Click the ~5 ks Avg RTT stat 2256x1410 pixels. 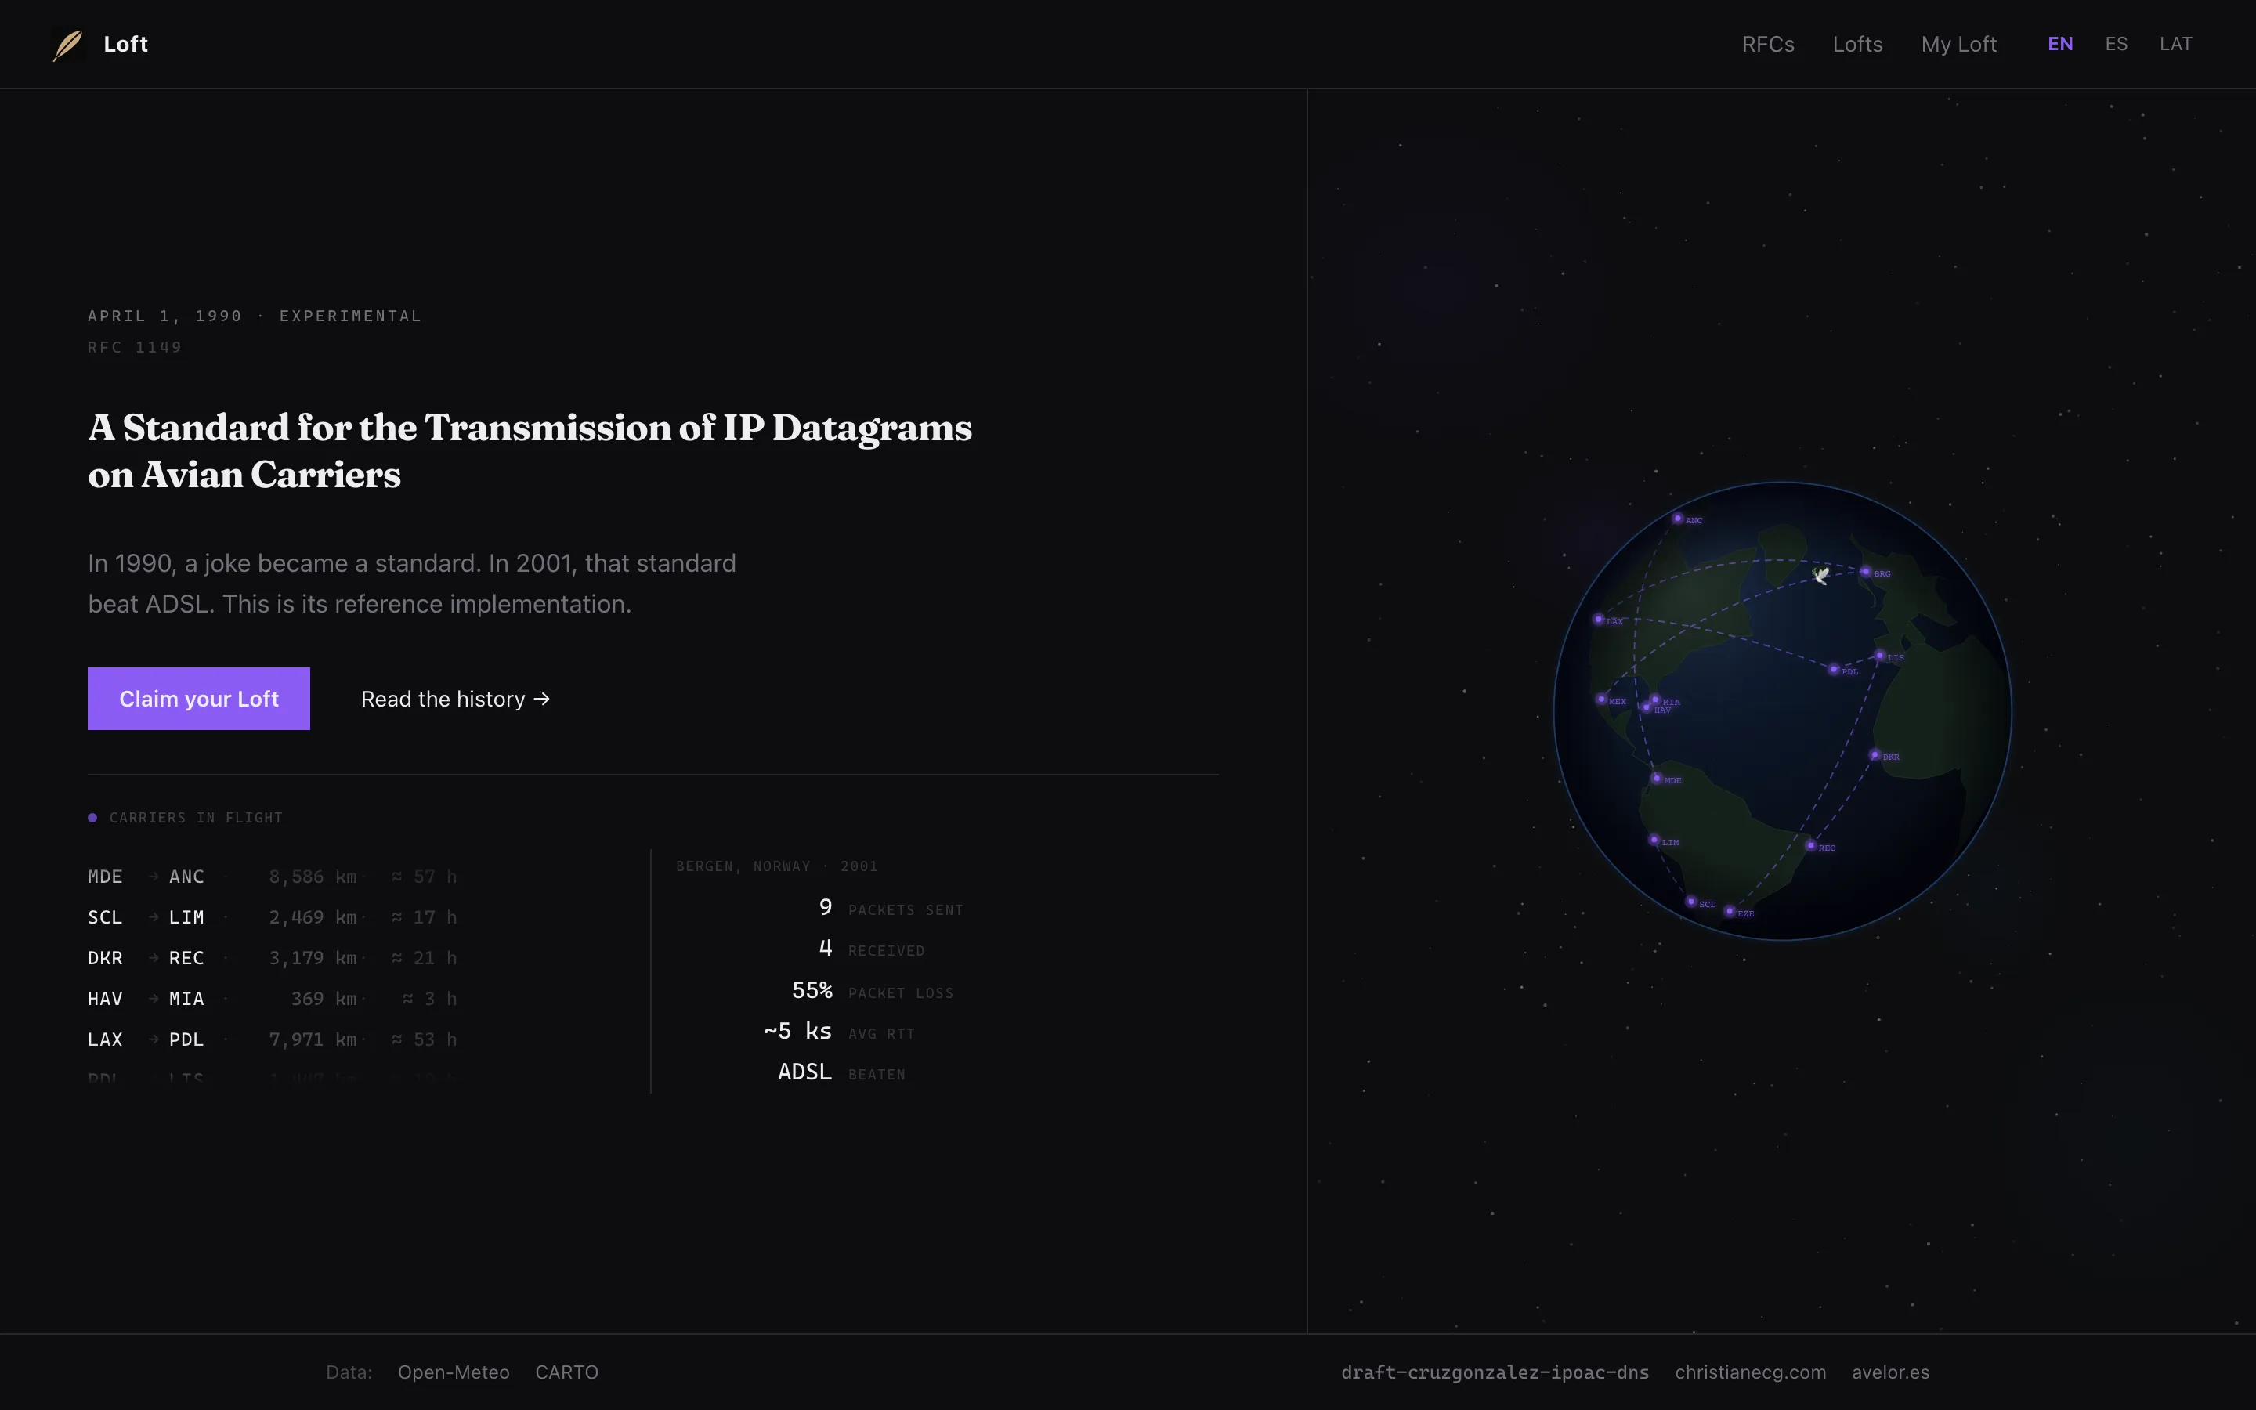pos(839,1032)
